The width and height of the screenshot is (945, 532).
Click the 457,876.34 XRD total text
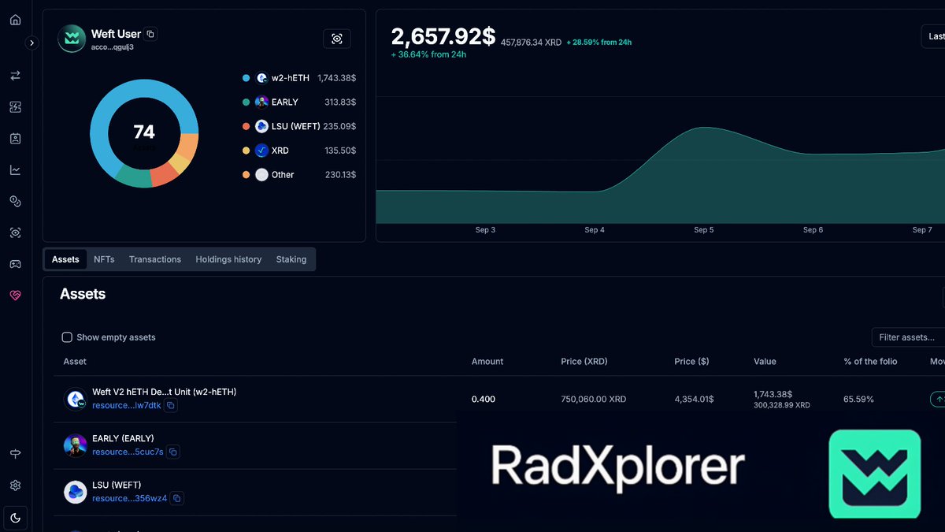point(530,42)
